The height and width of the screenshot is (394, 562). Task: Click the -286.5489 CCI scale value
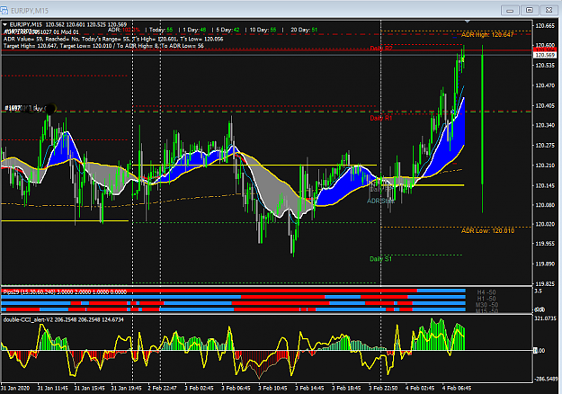545,379
